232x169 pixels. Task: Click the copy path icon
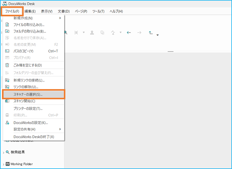point(7,51)
